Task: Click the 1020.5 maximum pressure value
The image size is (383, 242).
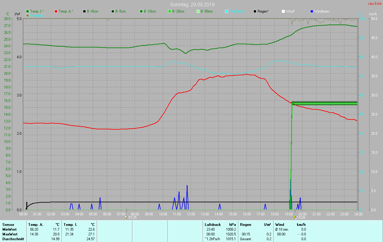Action: coord(231,234)
